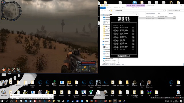The height and width of the screenshot is (103, 184).
Task: Open the 0000005 folder on desktop
Action: pos(178,83)
